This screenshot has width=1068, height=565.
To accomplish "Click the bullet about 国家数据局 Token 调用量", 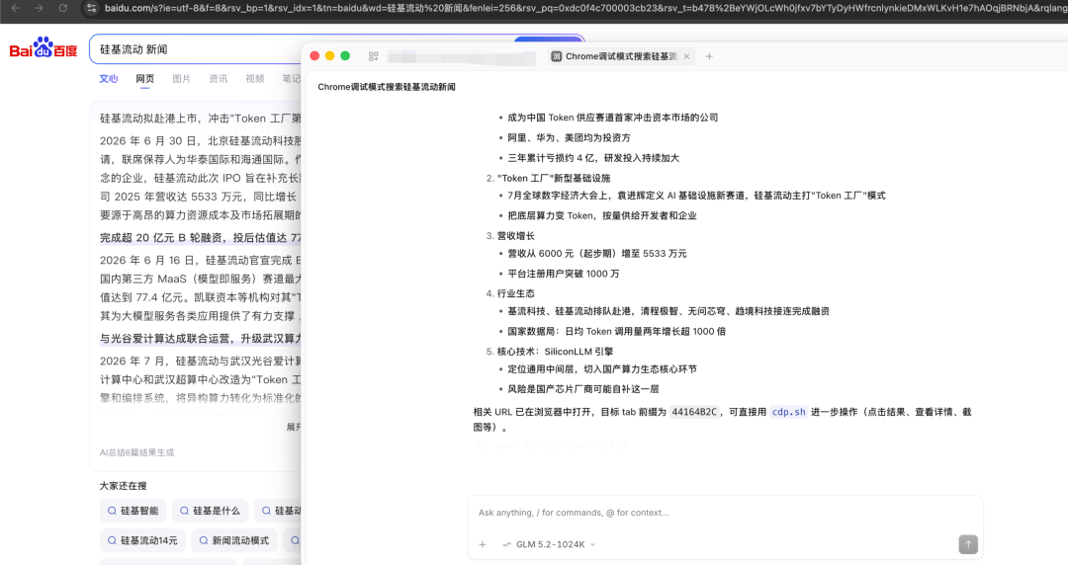I will pyautogui.click(x=616, y=332).
